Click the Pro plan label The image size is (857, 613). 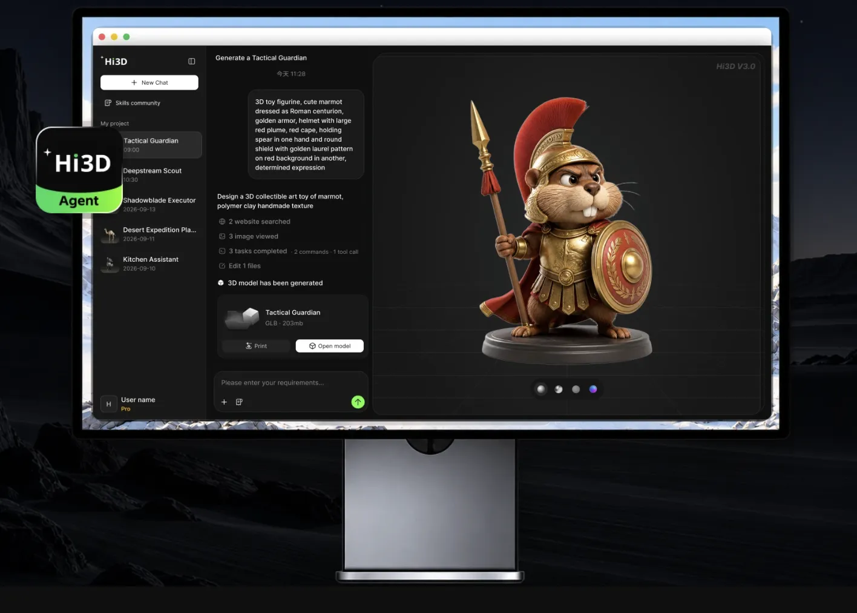125,409
